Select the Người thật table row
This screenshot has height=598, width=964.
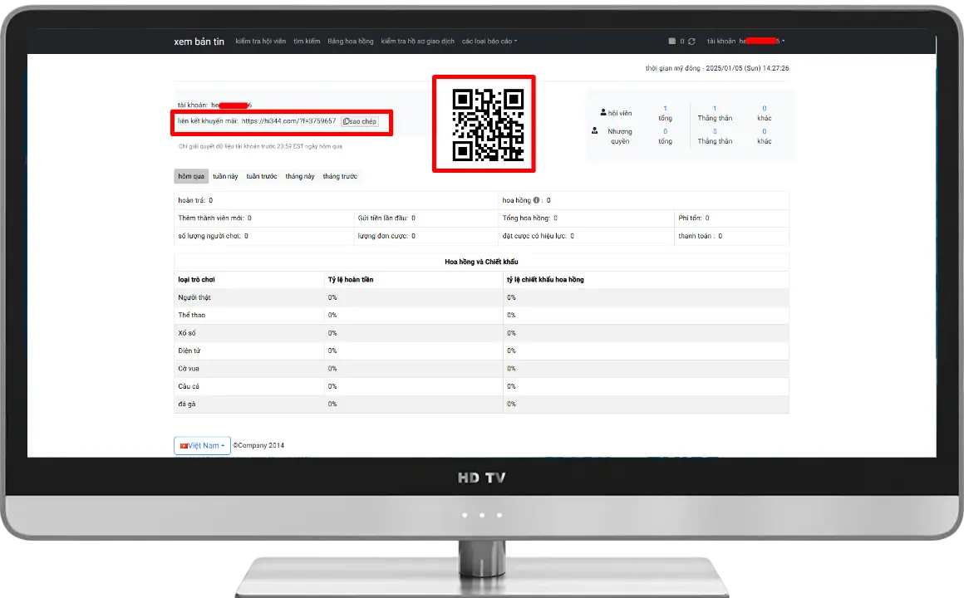click(481, 297)
